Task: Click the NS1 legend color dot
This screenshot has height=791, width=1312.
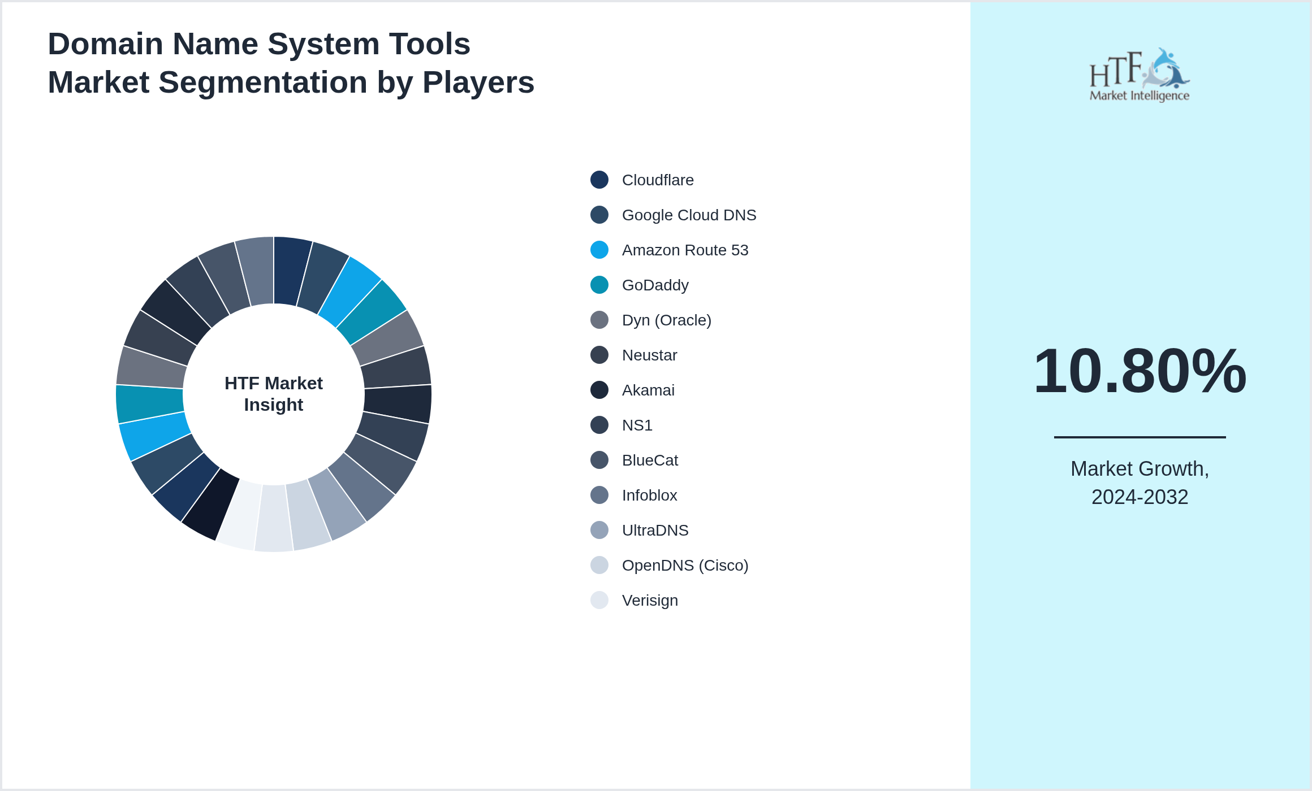Action: pos(599,425)
